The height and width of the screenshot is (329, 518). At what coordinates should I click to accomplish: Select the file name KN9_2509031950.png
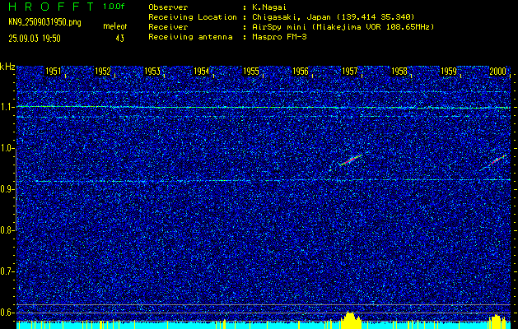[44, 23]
